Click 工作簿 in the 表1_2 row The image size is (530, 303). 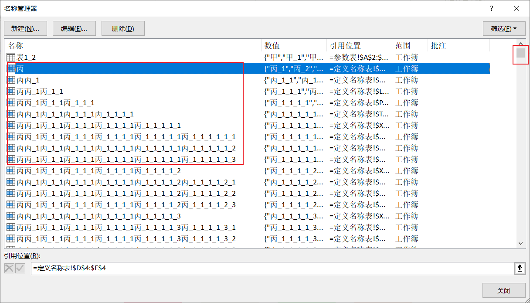pyautogui.click(x=407, y=57)
